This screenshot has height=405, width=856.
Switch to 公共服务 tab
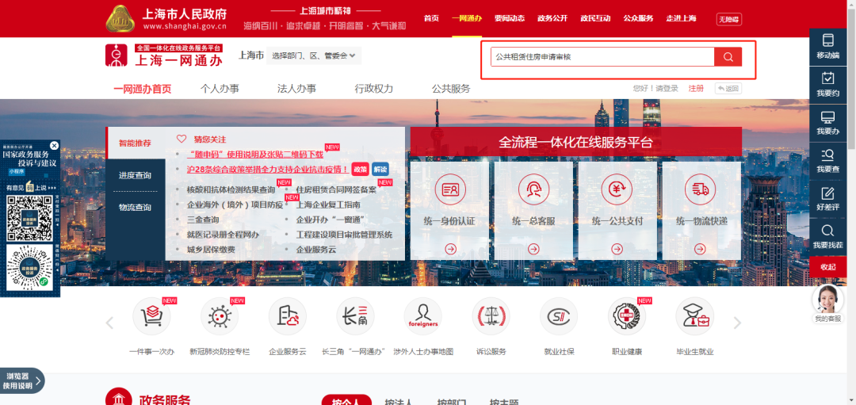click(451, 89)
